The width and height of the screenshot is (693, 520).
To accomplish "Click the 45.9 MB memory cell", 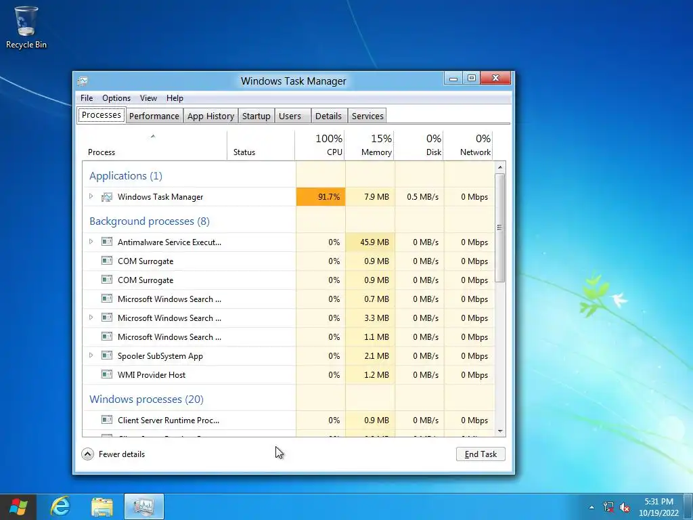I will coord(370,242).
